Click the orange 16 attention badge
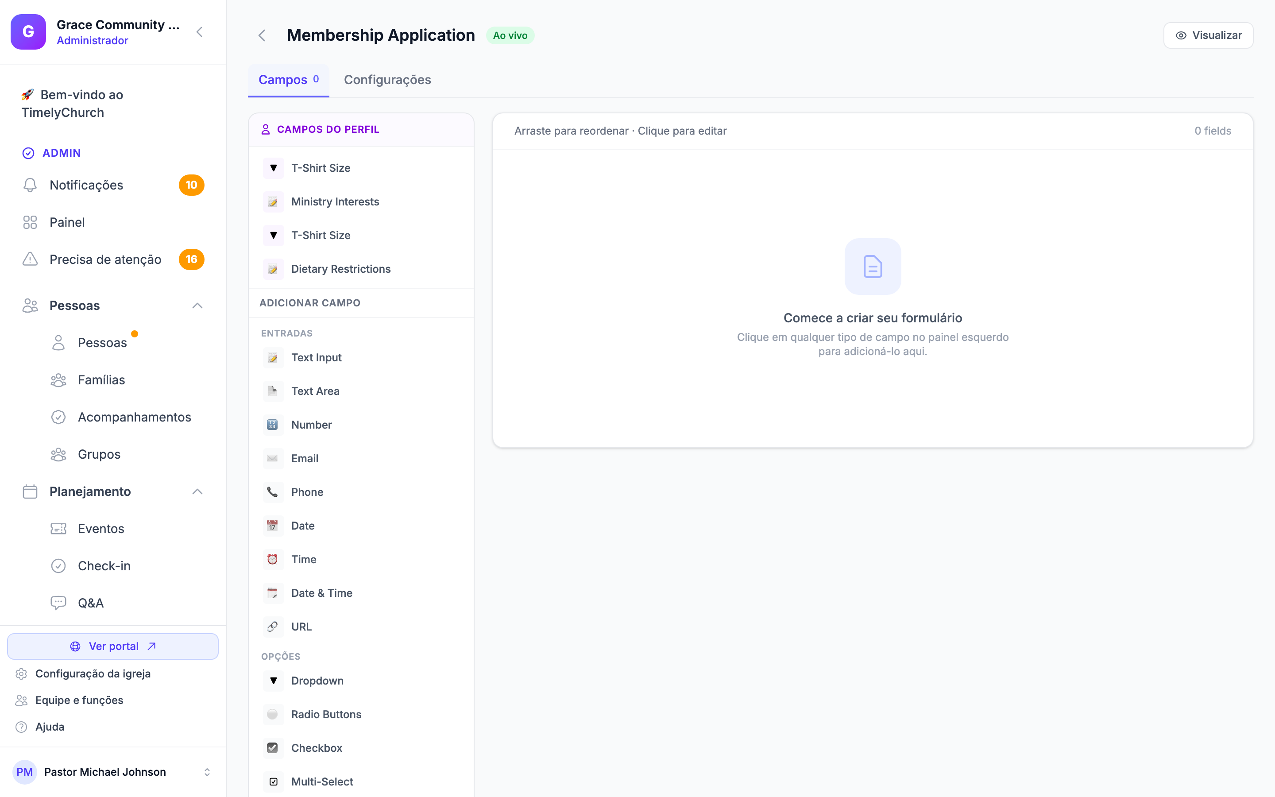The height and width of the screenshot is (797, 1275). click(191, 259)
